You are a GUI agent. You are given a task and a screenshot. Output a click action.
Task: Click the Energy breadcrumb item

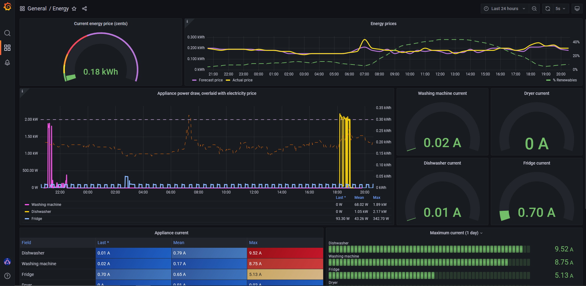tap(61, 9)
